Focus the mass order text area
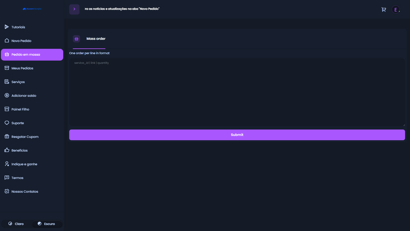 237,92
